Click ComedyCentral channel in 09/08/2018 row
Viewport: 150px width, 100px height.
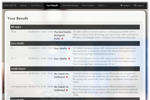(19, 87)
